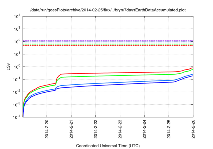Viewport: 213px width, 149px height.
Task: Click the dashed red horizontal limit line
Action: coord(108,46)
